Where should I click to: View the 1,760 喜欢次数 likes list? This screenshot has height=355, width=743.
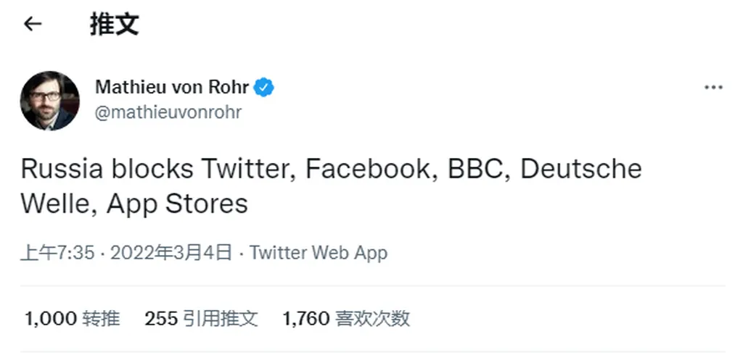(x=346, y=318)
